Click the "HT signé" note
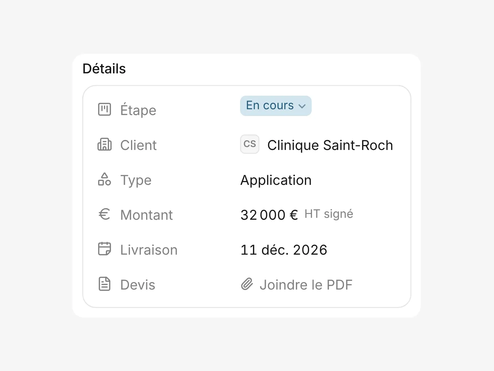The height and width of the screenshot is (371, 494). coord(329,214)
